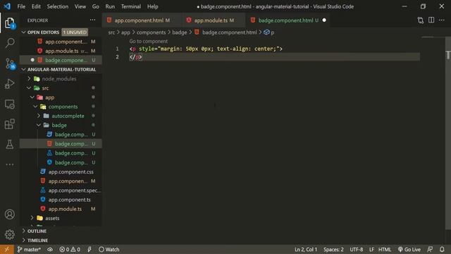Open the Search view

pyautogui.click(x=9, y=43)
